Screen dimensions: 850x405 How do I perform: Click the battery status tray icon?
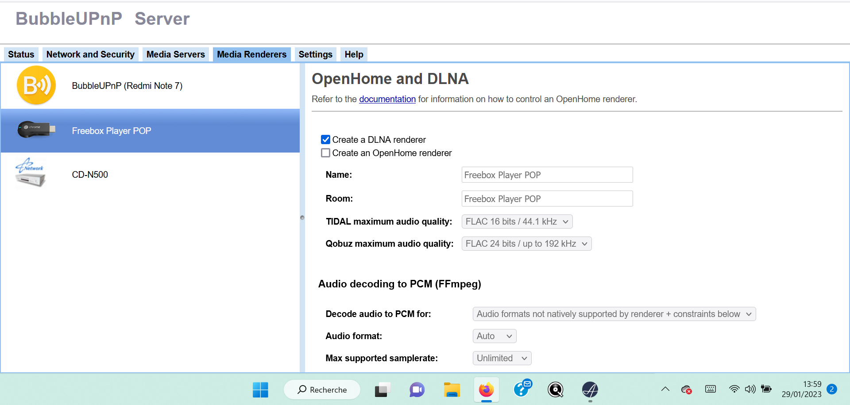[x=766, y=389]
